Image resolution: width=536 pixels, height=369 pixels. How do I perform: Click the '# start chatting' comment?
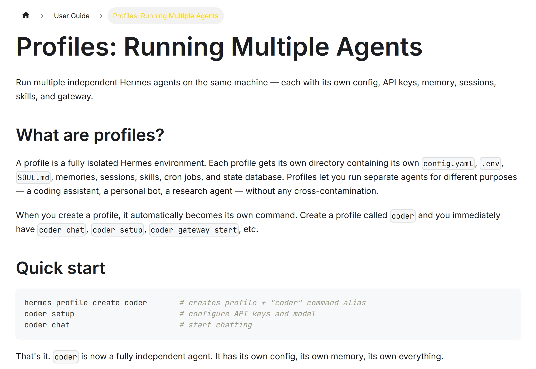[216, 325]
